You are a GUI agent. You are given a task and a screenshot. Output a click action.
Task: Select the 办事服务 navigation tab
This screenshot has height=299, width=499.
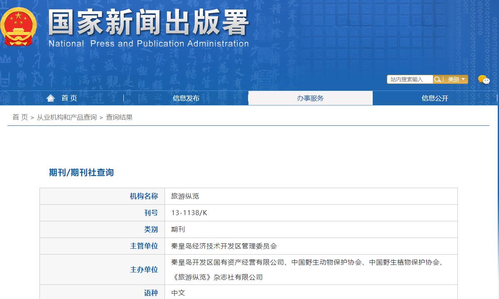[310, 98]
